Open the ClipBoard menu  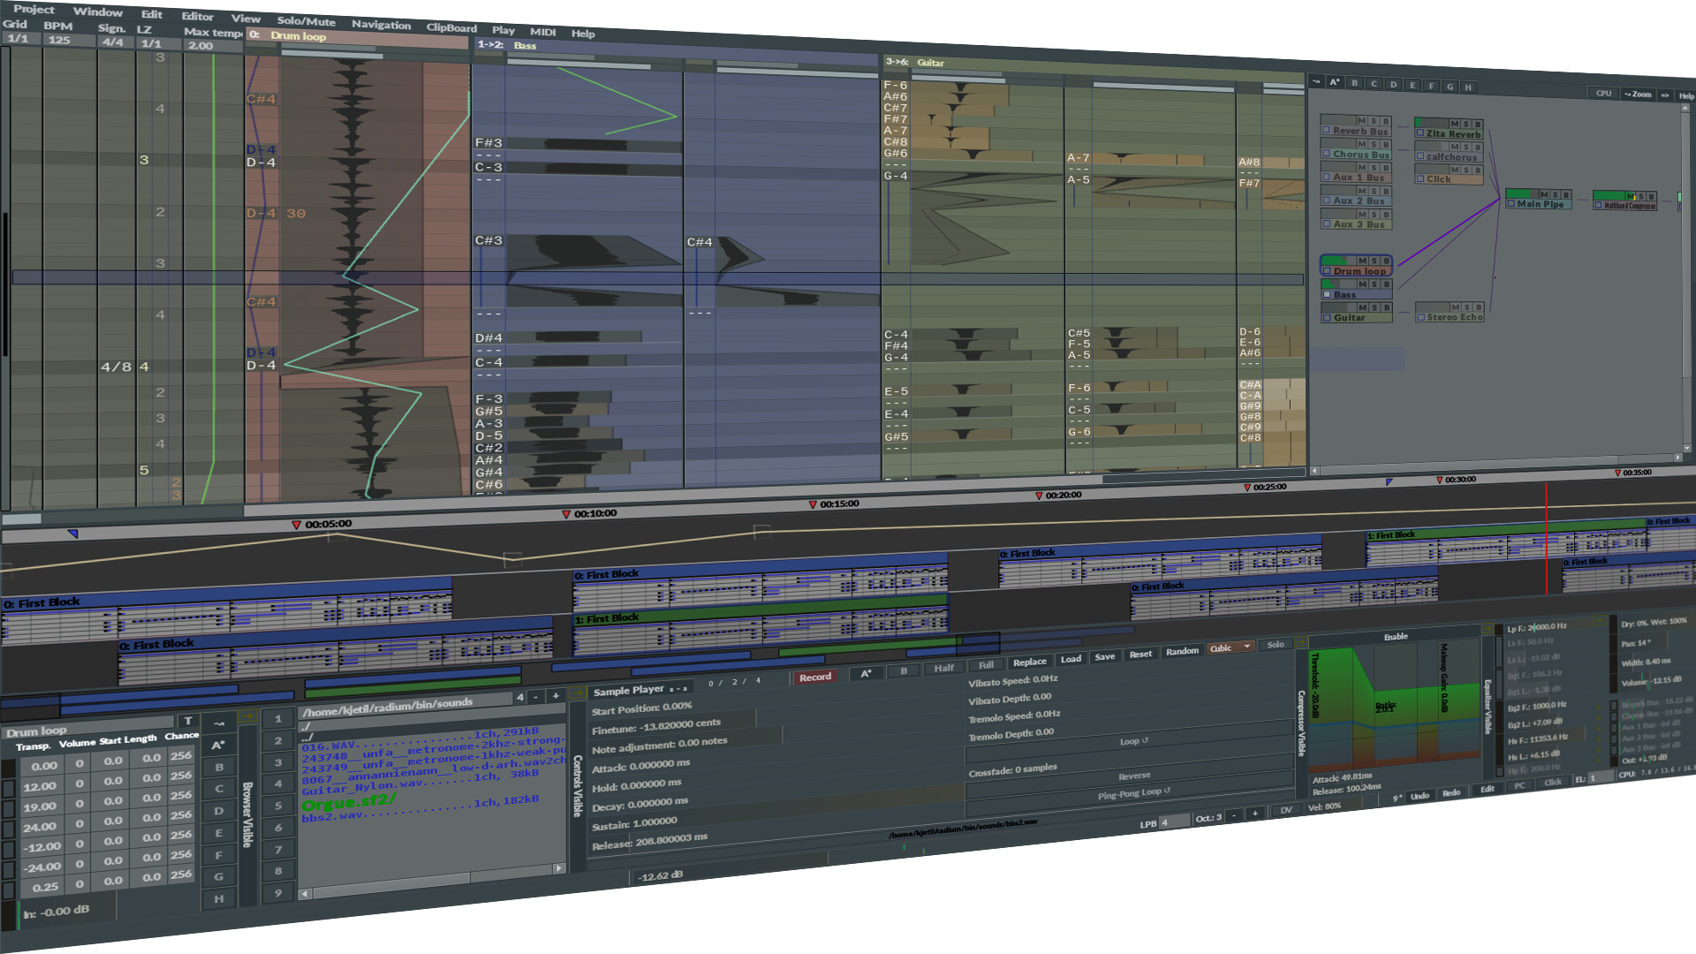coord(451,27)
